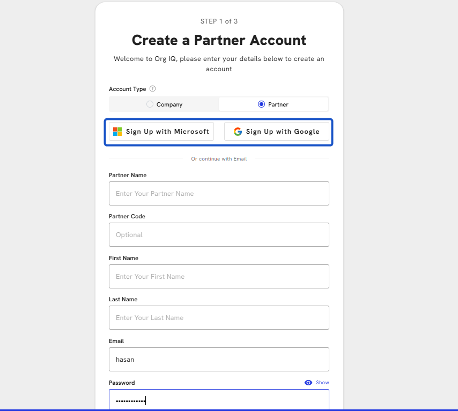The height and width of the screenshot is (411, 458).
Task: Focus the Password input field
Action: point(219,400)
